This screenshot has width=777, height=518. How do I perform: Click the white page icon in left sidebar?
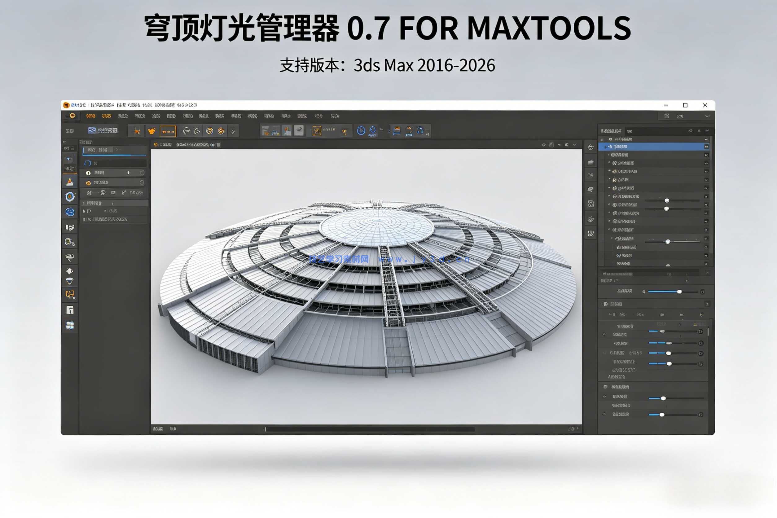70,310
